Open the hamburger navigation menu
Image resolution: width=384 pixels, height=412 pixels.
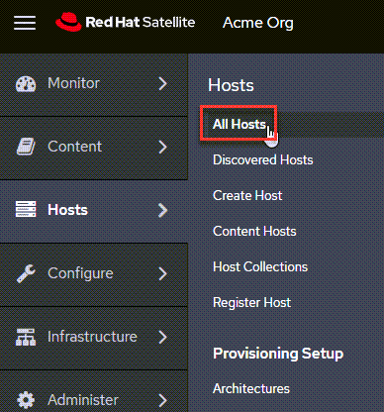coord(25,23)
